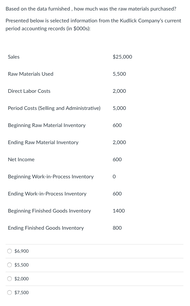Select the $2,000 answer option
The height and width of the screenshot is (306, 190).
tap(9, 279)
